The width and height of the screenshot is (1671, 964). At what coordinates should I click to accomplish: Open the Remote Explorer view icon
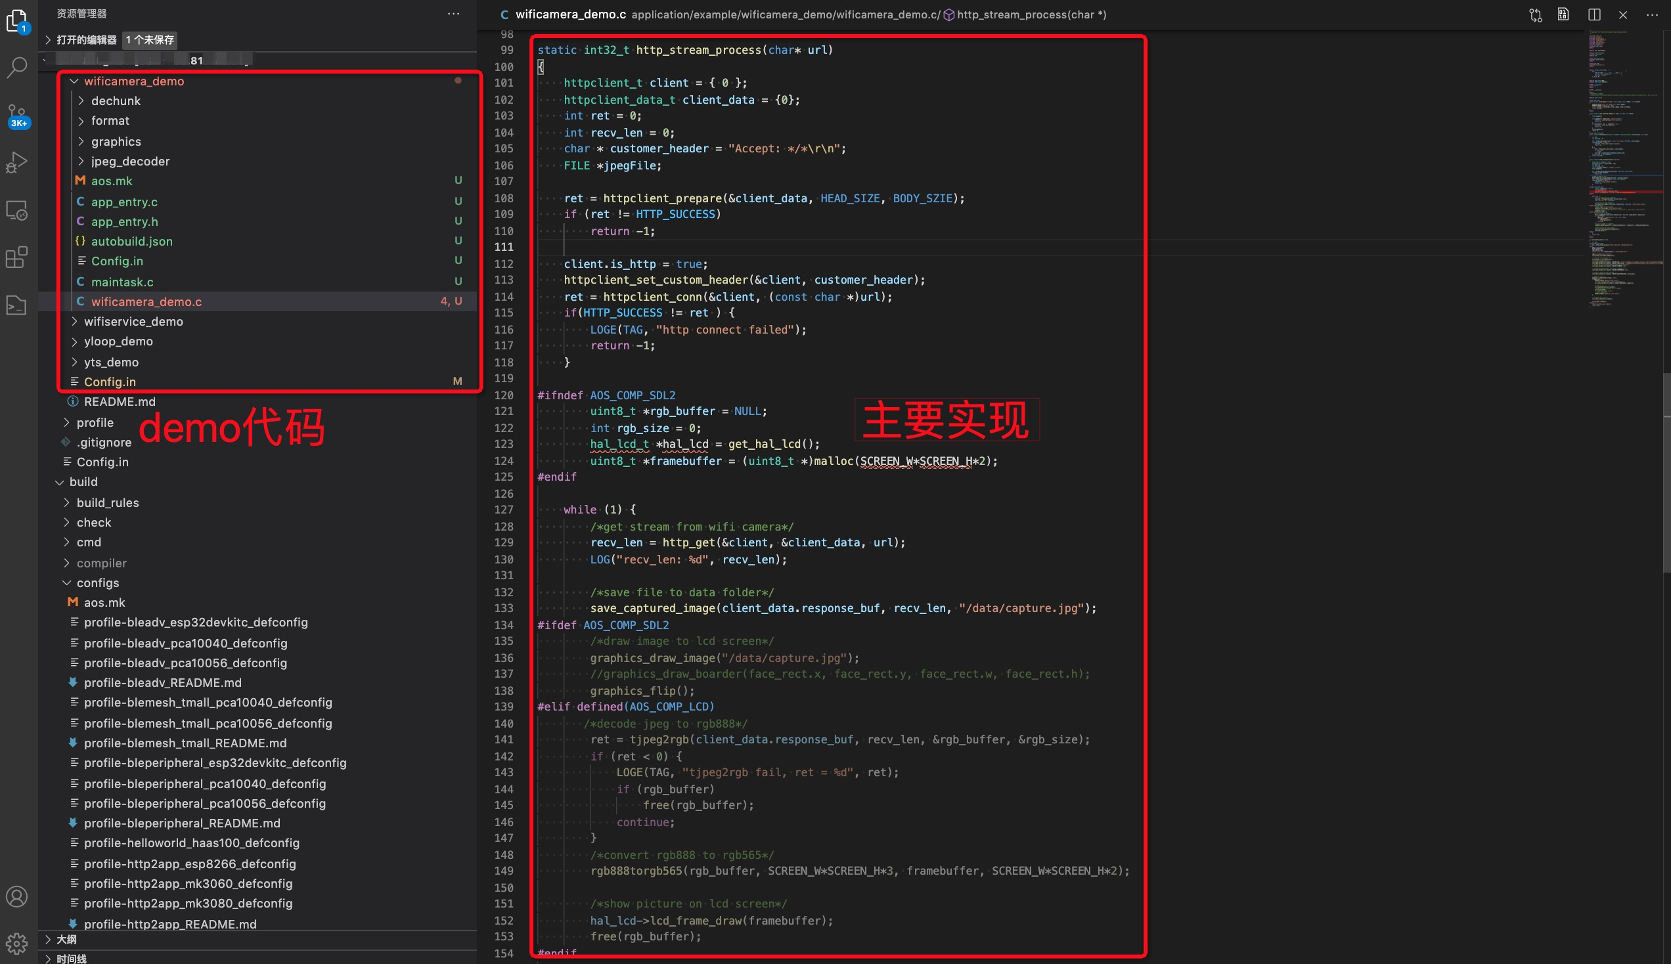point(17,210)
